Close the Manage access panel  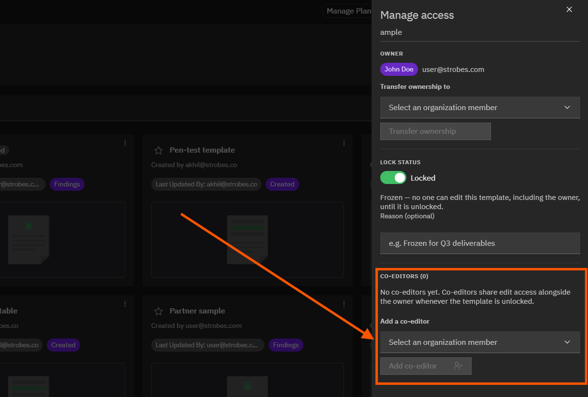pyautogui.click(x=569, y=10)
